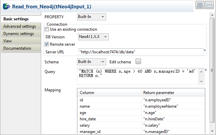216x135 pixels.
Task: Open Edit schema ellipsis button
Action: [x=138, y=62]
